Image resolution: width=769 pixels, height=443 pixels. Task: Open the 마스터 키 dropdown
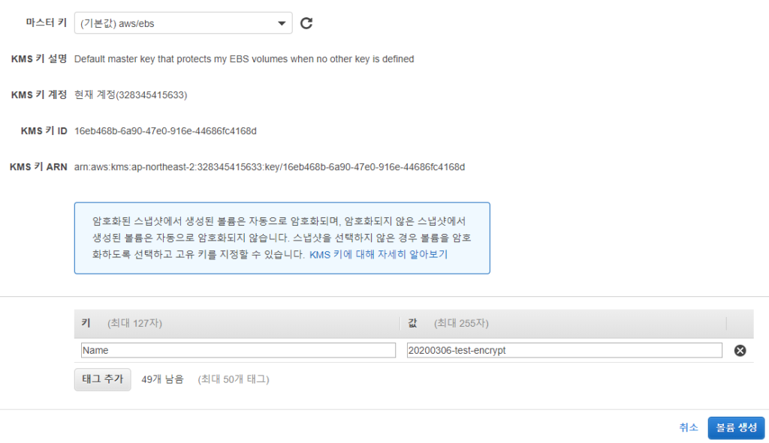pyautogui.click(x=183, y=23)
